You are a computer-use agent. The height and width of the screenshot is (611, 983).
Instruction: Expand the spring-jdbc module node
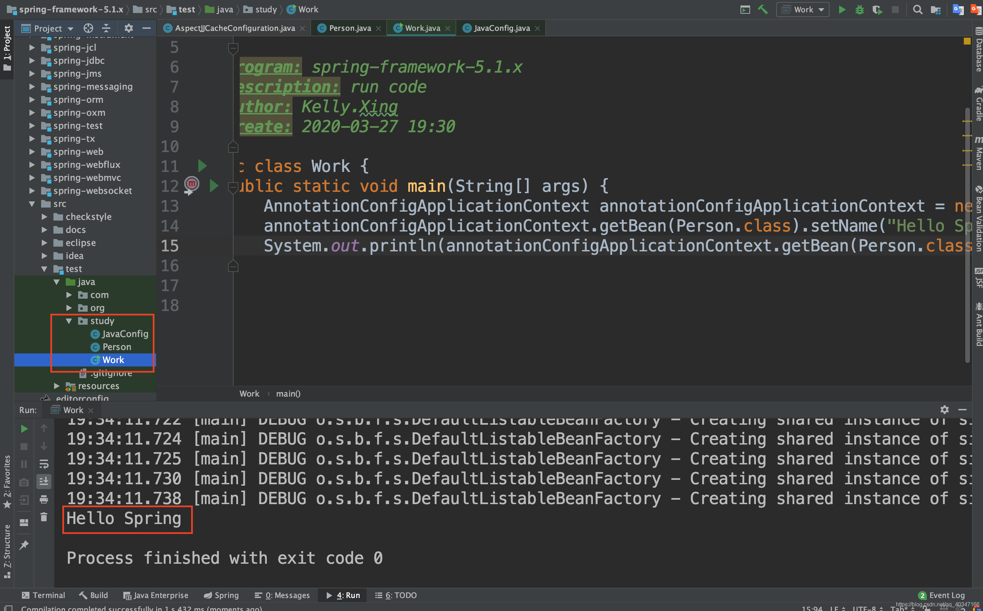click(x=32, y=61)
